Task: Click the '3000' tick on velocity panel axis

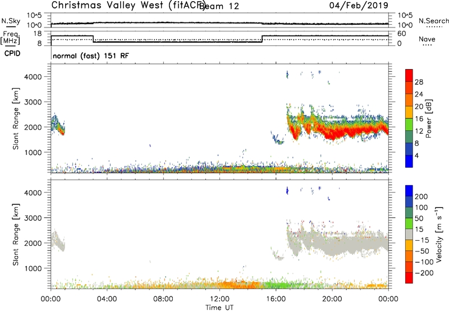Action: [33, 218]
